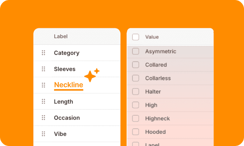Tick the Highneck checkbox
This screenshot has width=244, height=146.
(x=136, y=118)
